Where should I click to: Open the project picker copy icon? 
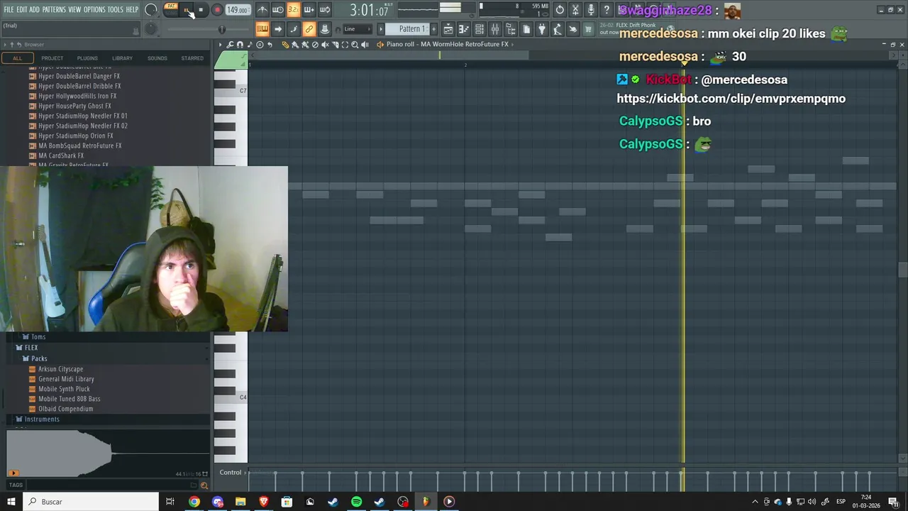tap(526, 29)
